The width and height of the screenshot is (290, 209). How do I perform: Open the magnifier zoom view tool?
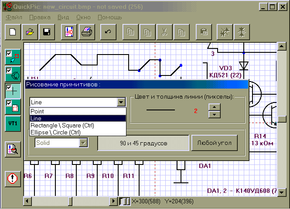tap(13, 149)
